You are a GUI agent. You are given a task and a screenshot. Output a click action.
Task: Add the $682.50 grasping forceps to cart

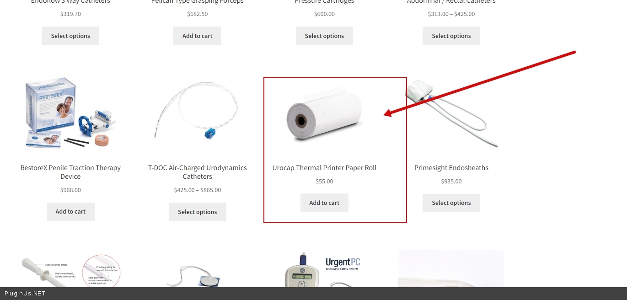coord(197,36)
